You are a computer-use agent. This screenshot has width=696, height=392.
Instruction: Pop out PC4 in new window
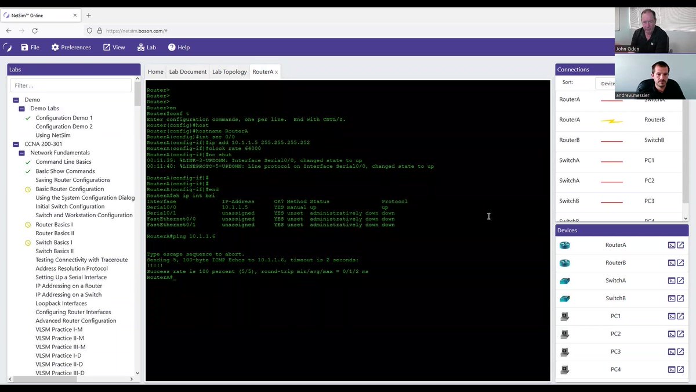tap(680, 369)
